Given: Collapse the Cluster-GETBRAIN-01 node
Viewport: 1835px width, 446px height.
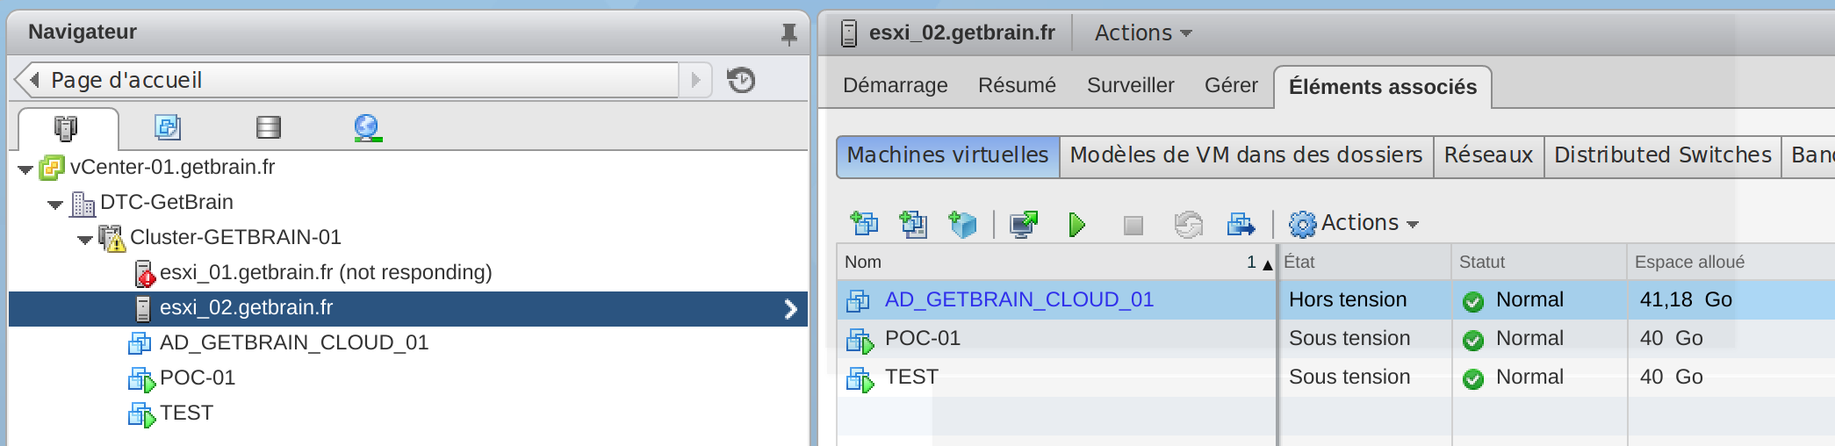Looking at the screenshot, I should point(85,240).
